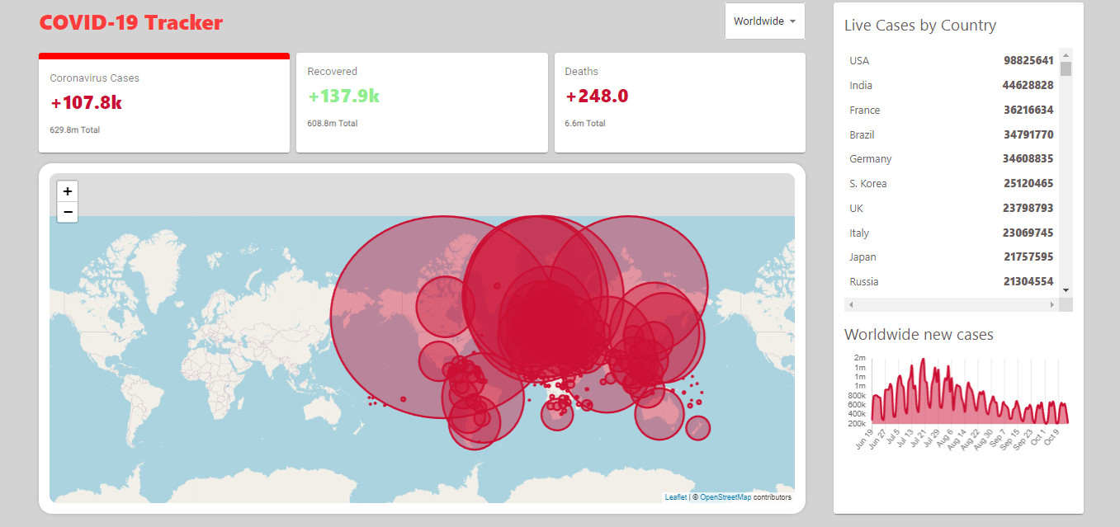Click the dropdown arrow next to Worldwide
Viewport: 1120px width, 527px height.
click(793, 21)
